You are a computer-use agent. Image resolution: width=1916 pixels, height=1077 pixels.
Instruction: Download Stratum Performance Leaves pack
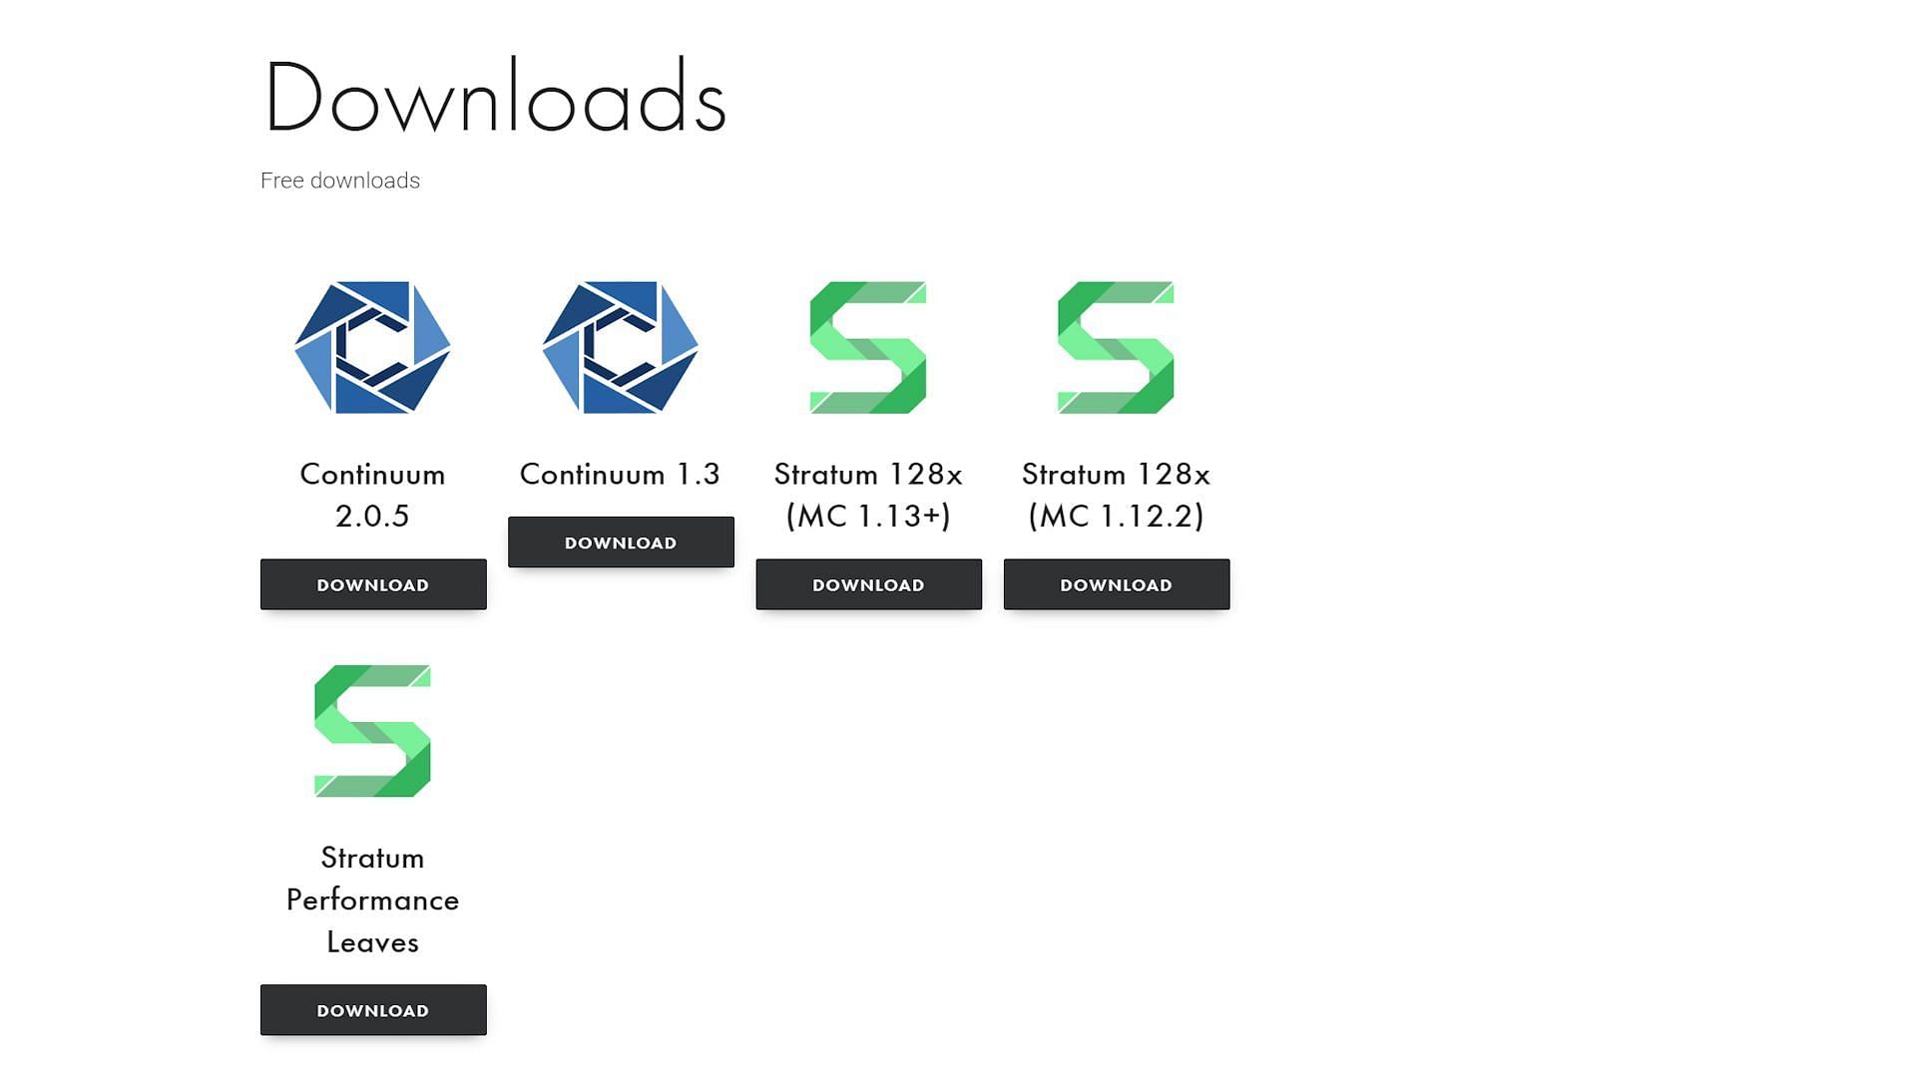(x=372, y=1008)
